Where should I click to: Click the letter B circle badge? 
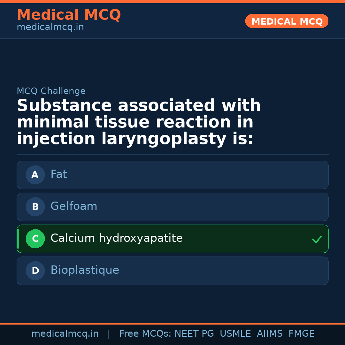[x=35, y=207]
